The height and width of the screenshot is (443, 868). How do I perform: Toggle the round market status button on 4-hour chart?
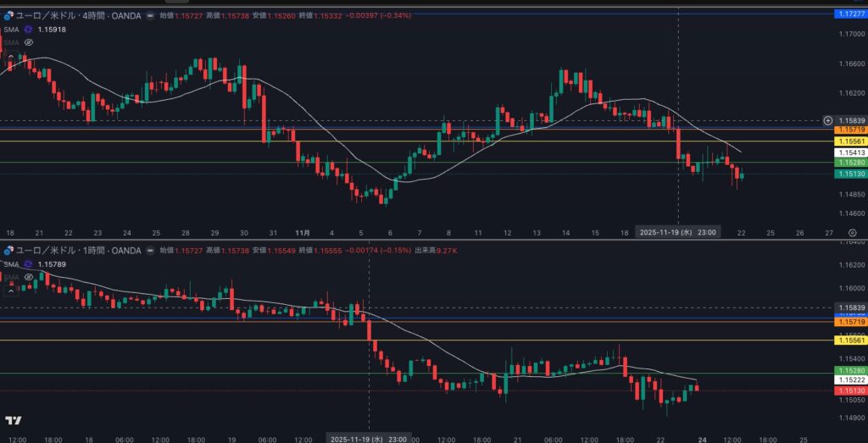coord(152,15)
